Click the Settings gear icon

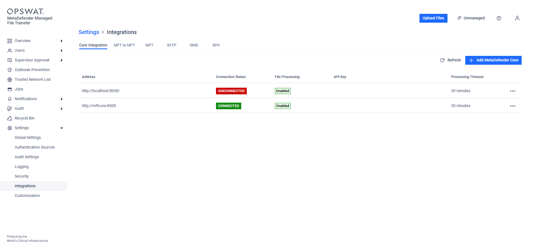pos(10,128)
